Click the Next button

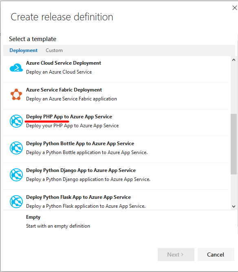click(x=176, y=255)
